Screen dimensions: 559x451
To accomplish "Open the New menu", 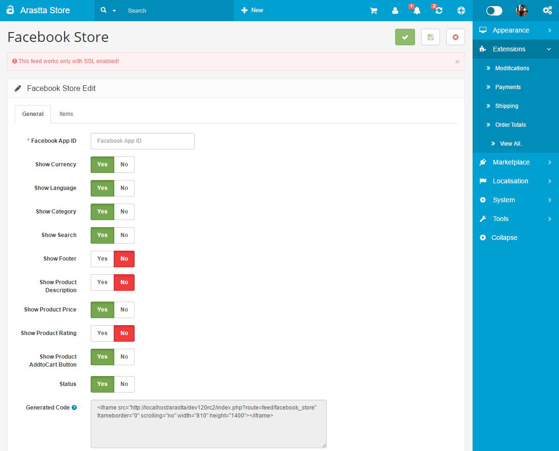I will (x=252, y=10).
